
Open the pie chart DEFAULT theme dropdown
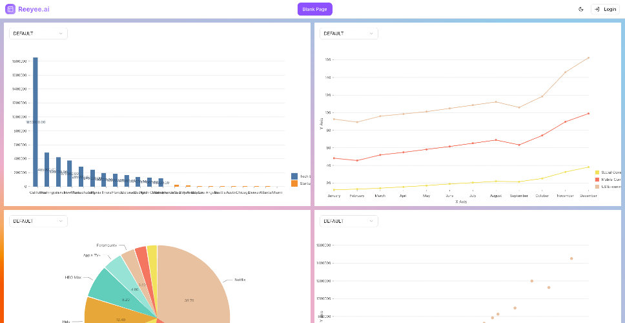38,221
